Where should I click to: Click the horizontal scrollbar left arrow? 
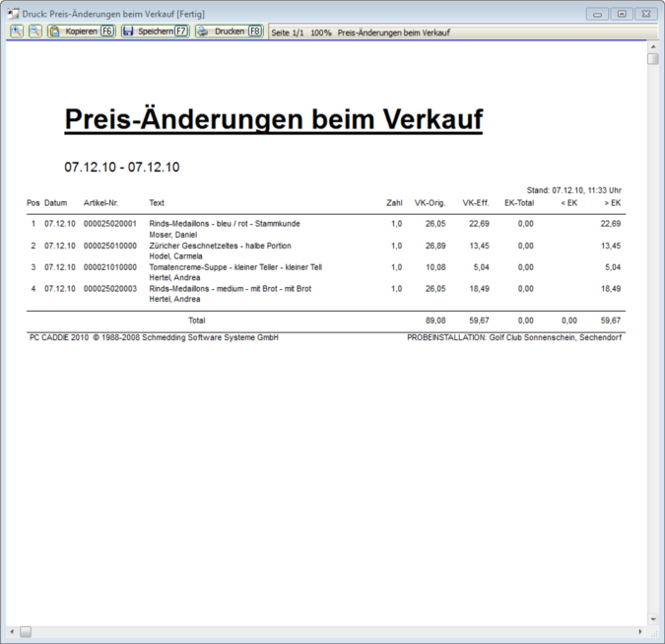tap(12, 632)
